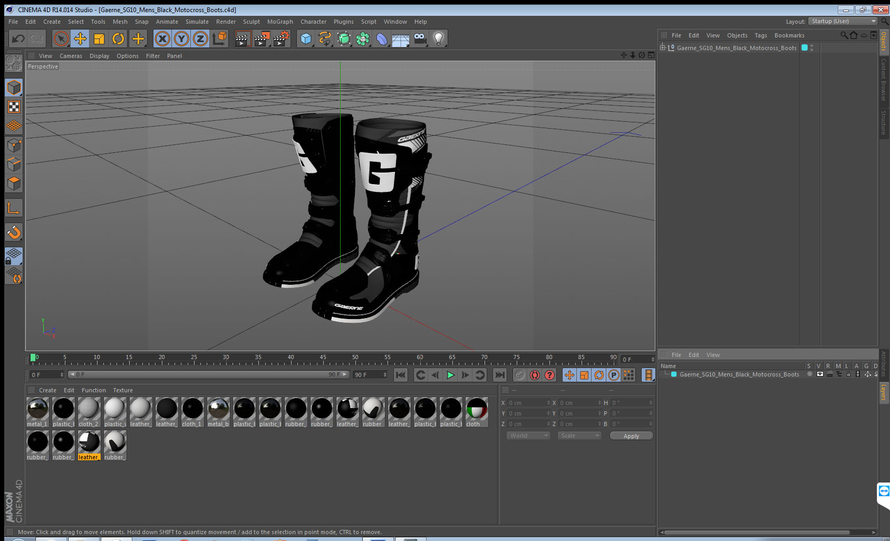Open the File menu
The image size is (890, 541).
point(13,22)
